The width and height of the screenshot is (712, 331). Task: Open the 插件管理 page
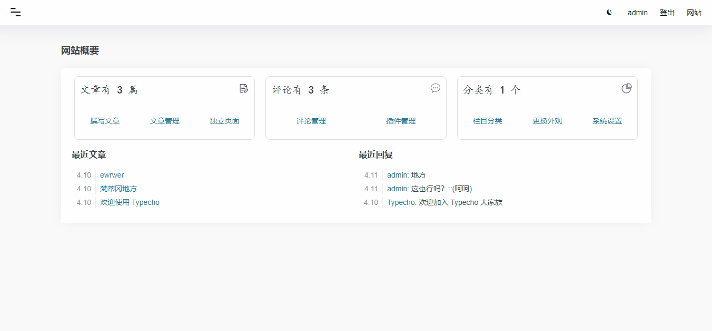[401, 121]
